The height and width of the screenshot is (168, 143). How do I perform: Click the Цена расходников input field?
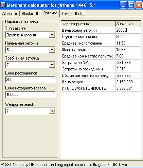[x=30, y=80]
